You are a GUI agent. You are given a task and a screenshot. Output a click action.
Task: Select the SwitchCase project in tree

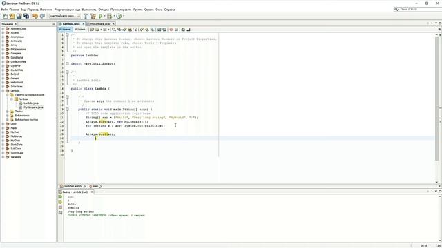coord(17,153)
